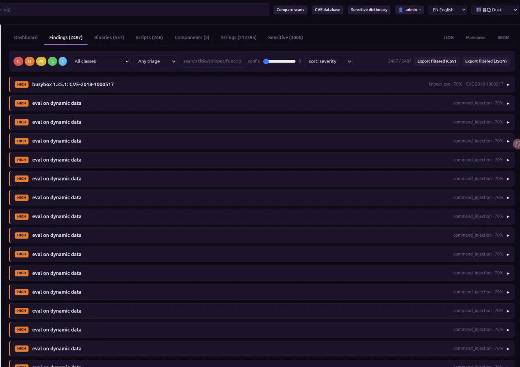Toggle the High severity filter circle

tap(29, 61)
